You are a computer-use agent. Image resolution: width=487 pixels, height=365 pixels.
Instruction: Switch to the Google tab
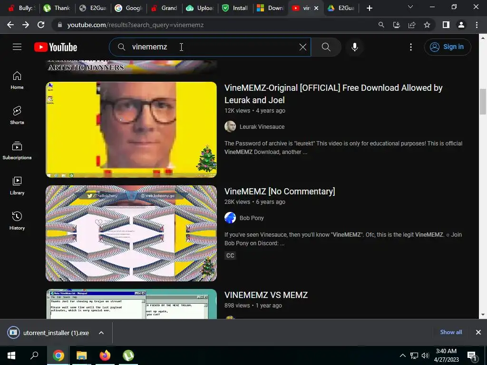pos(128,8)
